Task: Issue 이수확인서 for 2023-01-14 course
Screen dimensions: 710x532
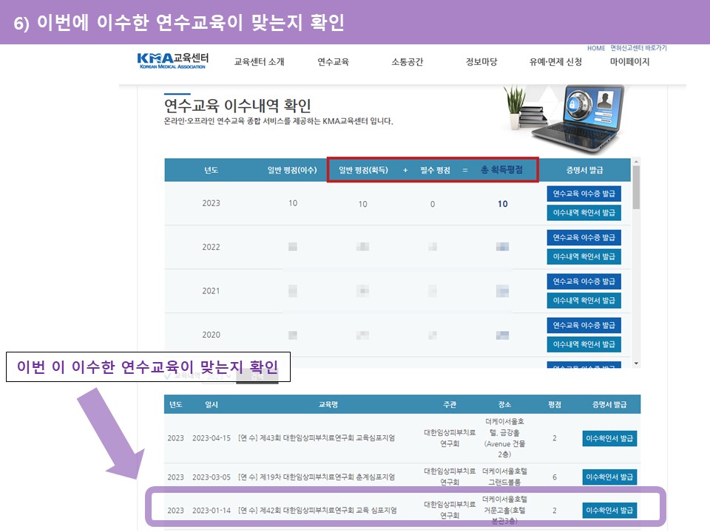Action: point(609,510)
